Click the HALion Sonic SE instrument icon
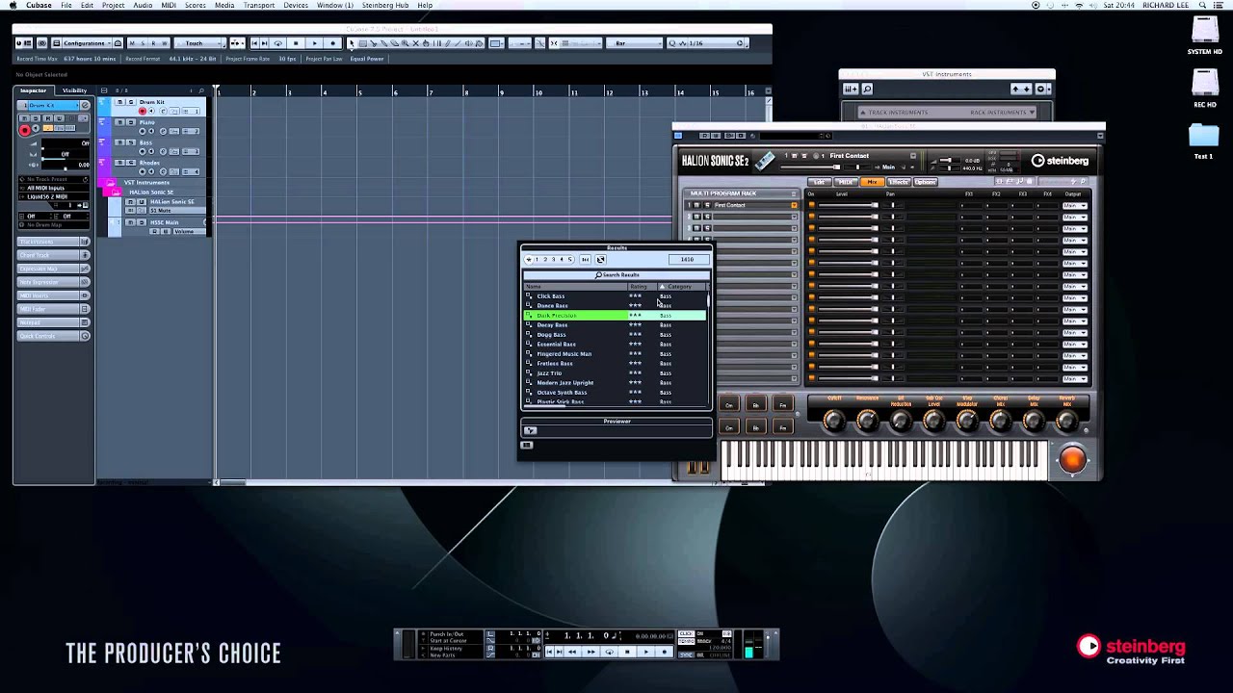The image size is (1233, 693). click(x=764, y=160)
